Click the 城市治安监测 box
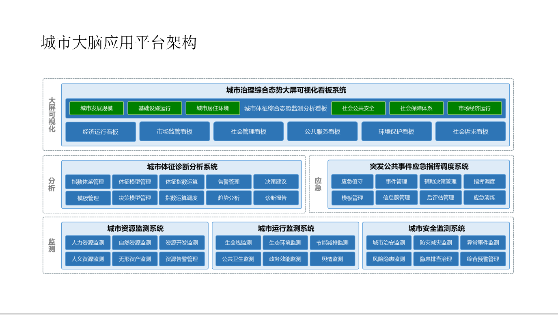 point(389,243)
